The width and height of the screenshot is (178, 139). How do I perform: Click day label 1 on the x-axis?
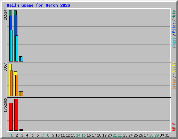(11, 135)
